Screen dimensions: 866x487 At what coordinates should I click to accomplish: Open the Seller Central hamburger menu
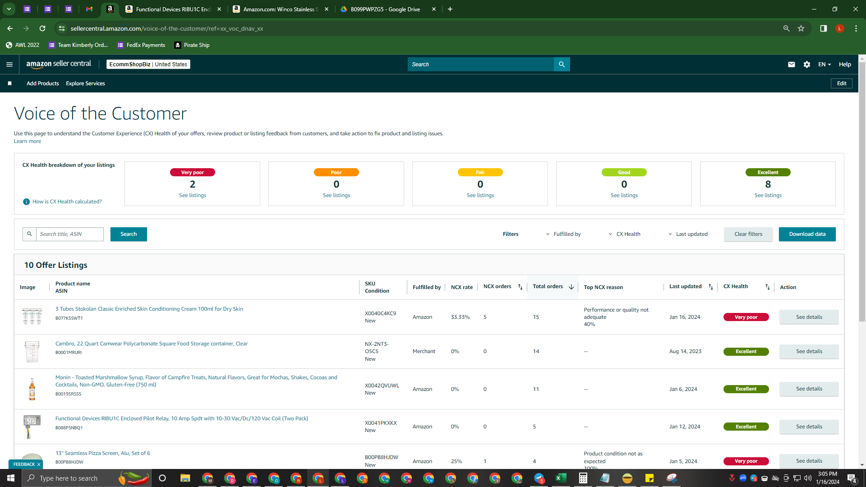[9, 64]
